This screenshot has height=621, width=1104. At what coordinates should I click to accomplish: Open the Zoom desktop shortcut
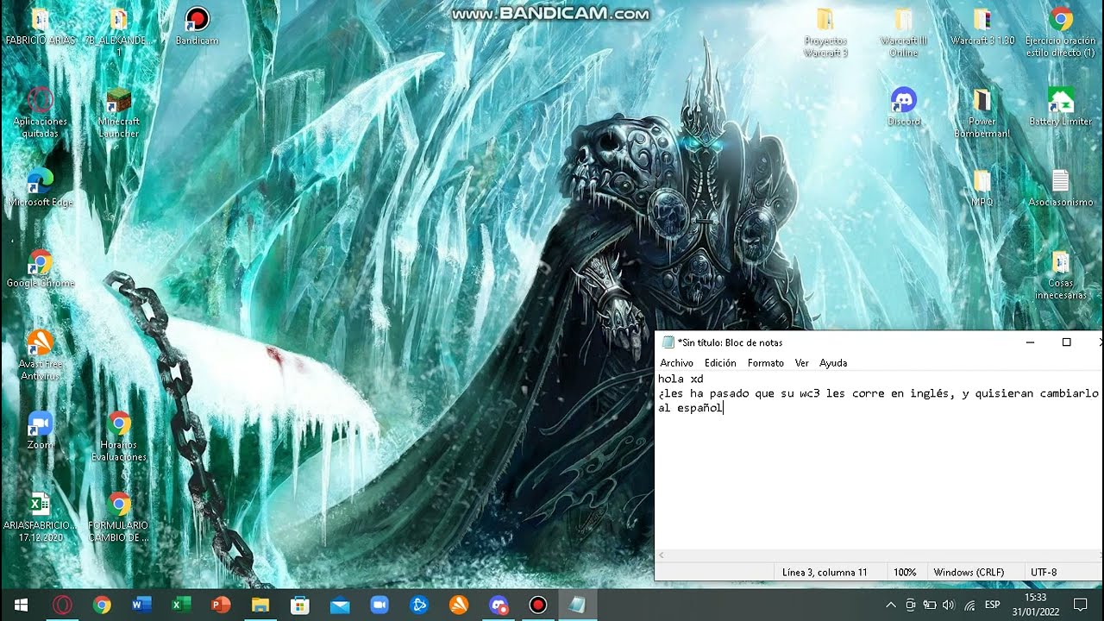pyautogui.click(x=40, y=430)
